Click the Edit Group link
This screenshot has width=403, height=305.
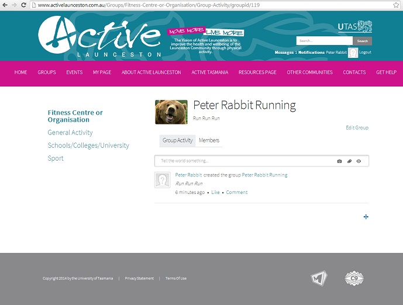coord(357,127)
